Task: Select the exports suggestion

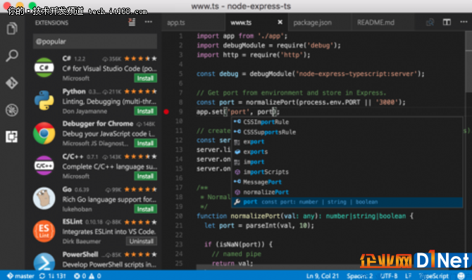Action: coord(347,152)
